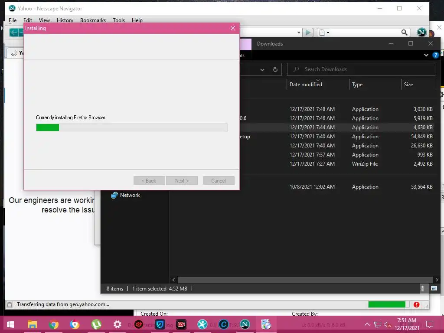The height and width of the screenshot is (333, 444).
Task: Click the Firefox installation progress bar
Action: [x=132, y=127]
